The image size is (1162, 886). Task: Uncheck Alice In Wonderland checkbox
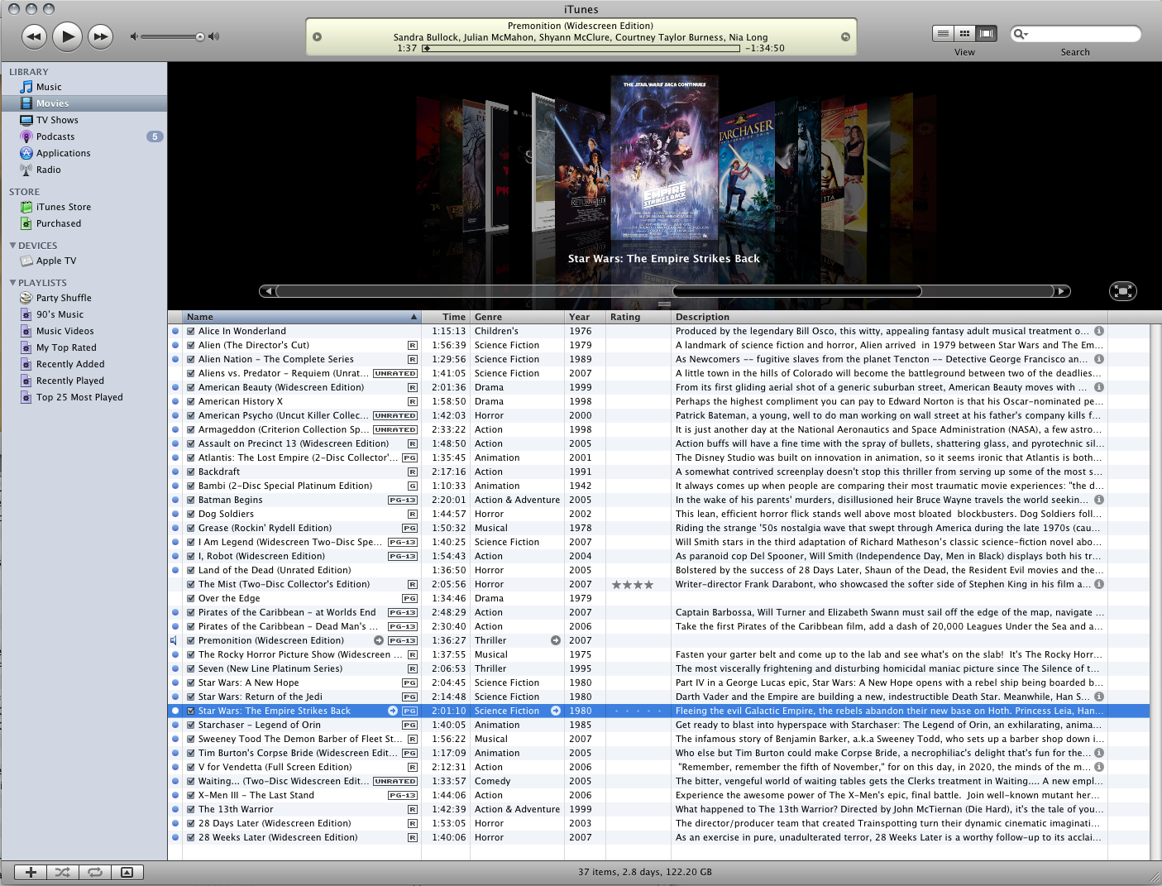191,331
